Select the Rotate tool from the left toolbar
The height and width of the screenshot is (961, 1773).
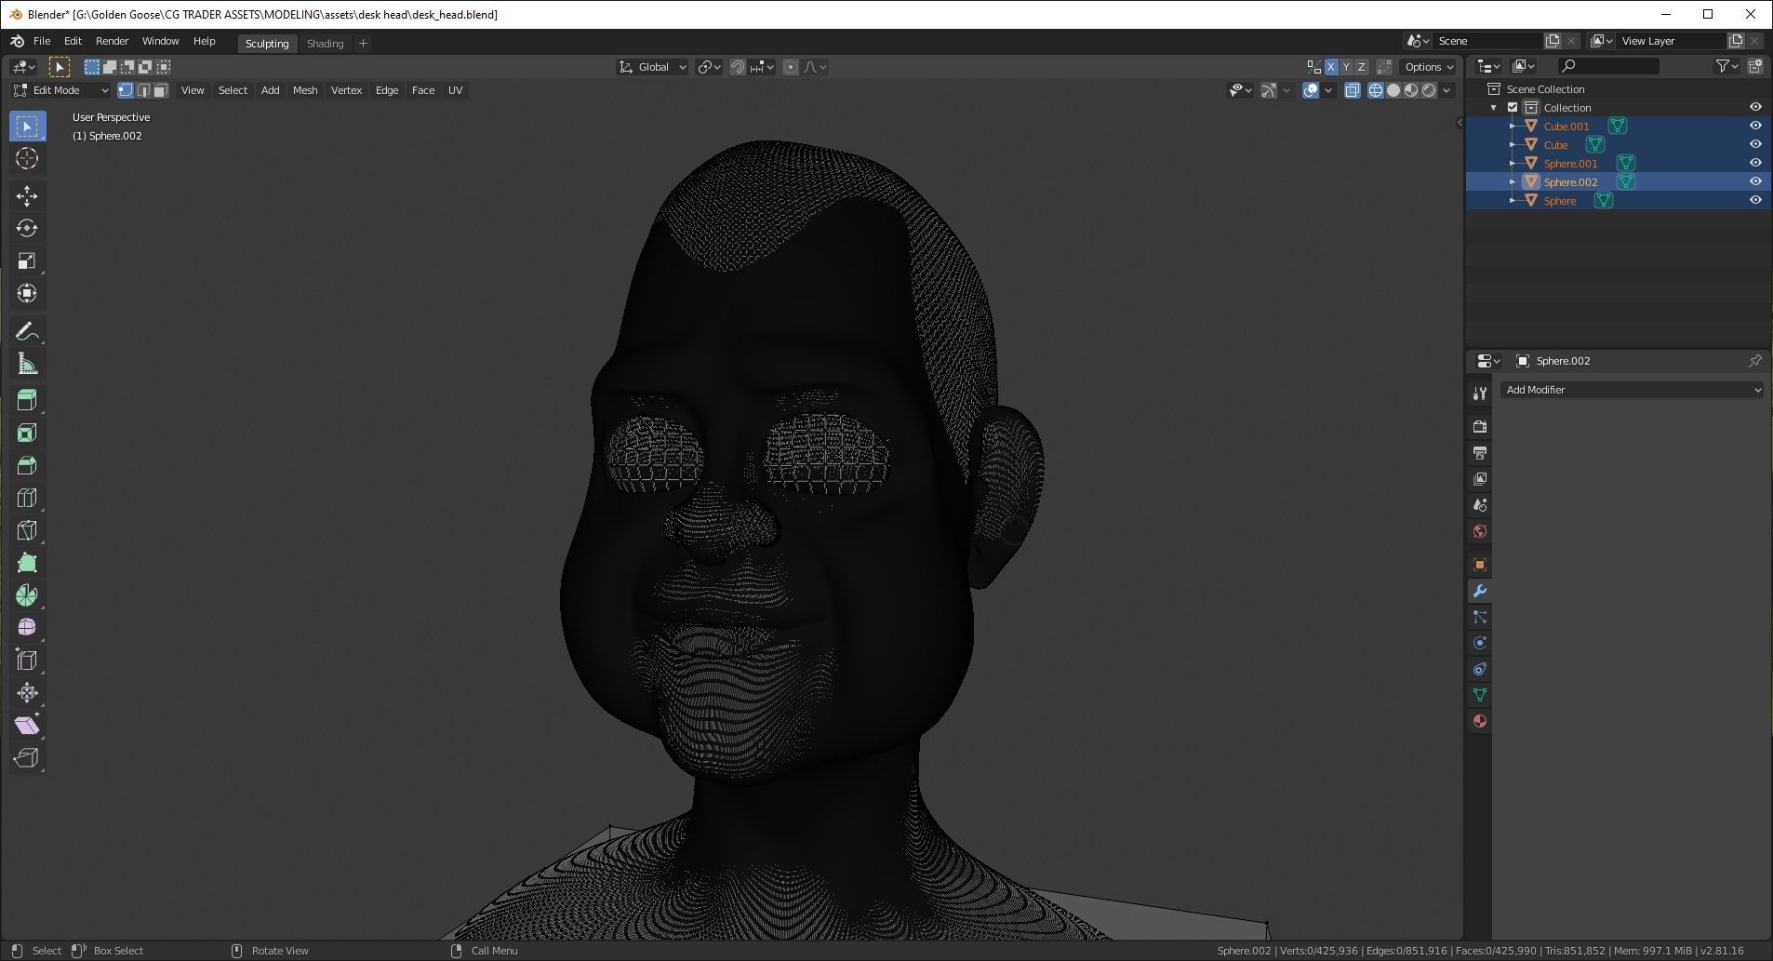(x=27, y=228)
